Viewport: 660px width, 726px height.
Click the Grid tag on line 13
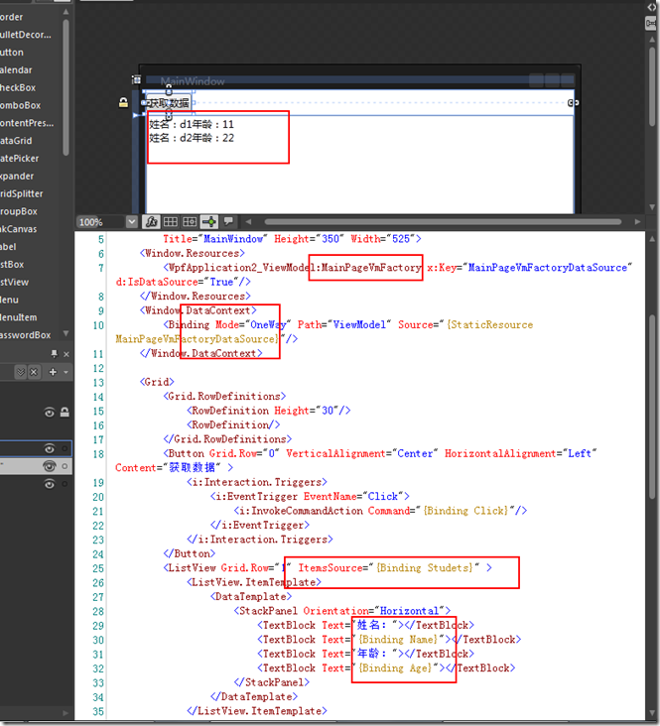(x=157, y=382)
